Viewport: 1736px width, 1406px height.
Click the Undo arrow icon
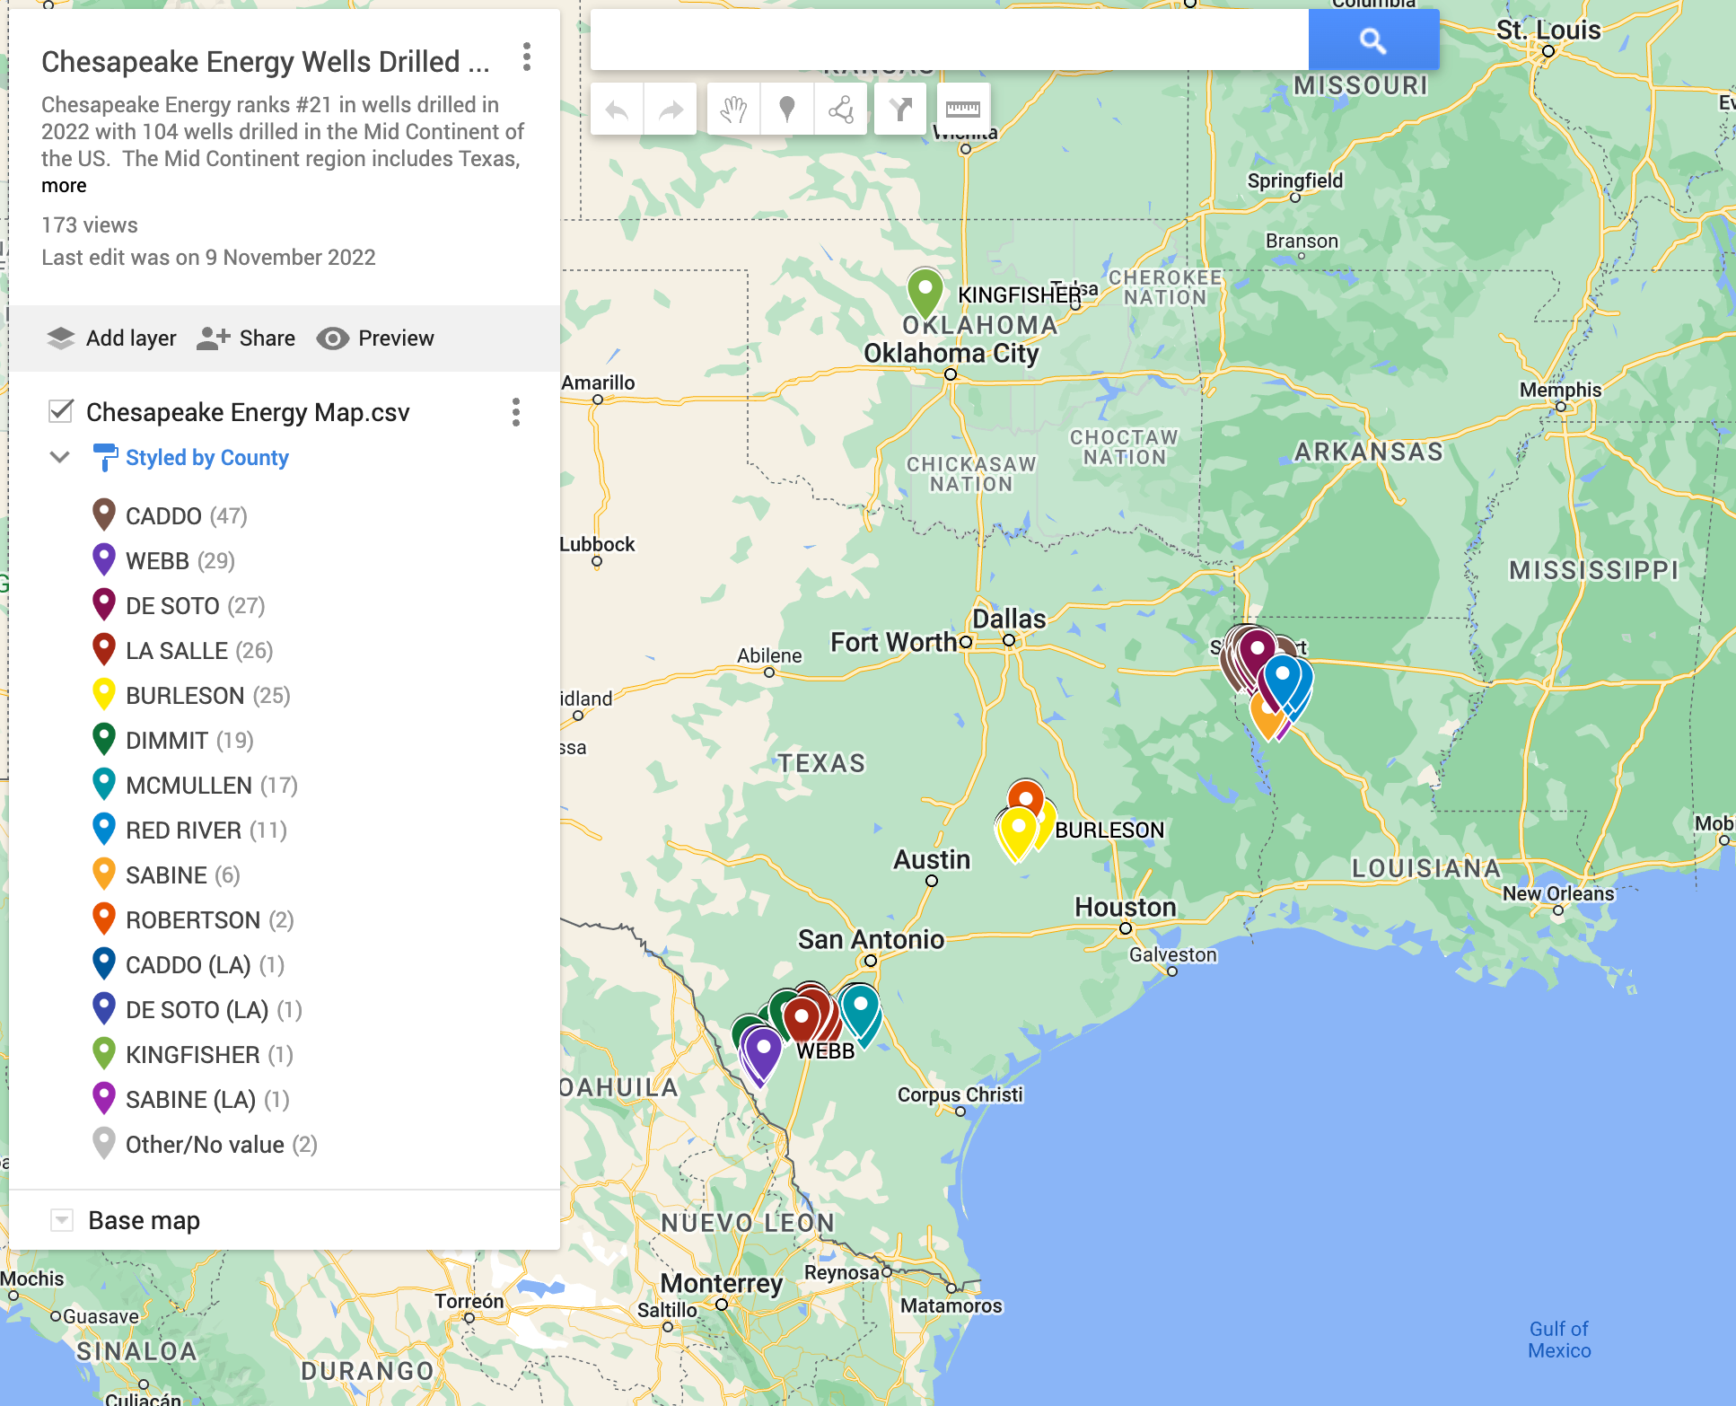618,108
